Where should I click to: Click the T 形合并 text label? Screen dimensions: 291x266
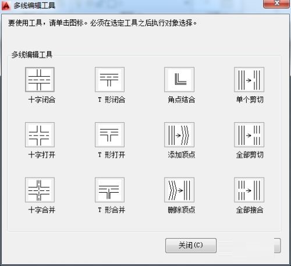point(111,210)
